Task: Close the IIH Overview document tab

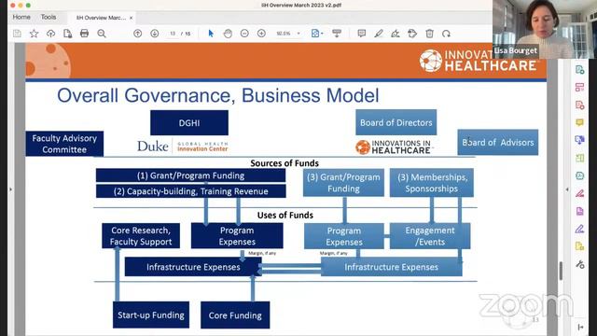Action: coord(131,18)
